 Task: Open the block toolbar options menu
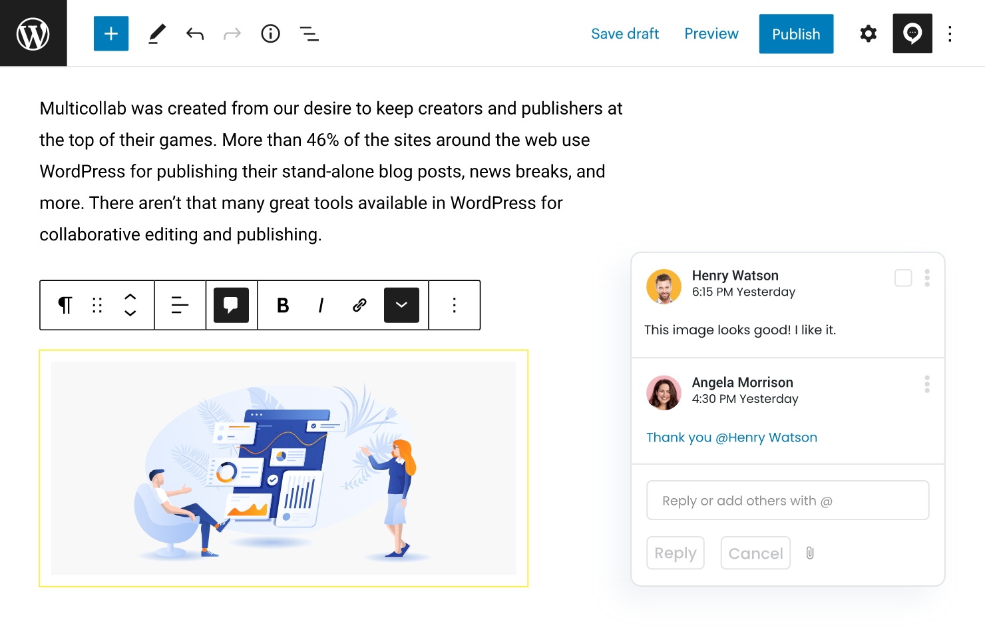(455, 305)
